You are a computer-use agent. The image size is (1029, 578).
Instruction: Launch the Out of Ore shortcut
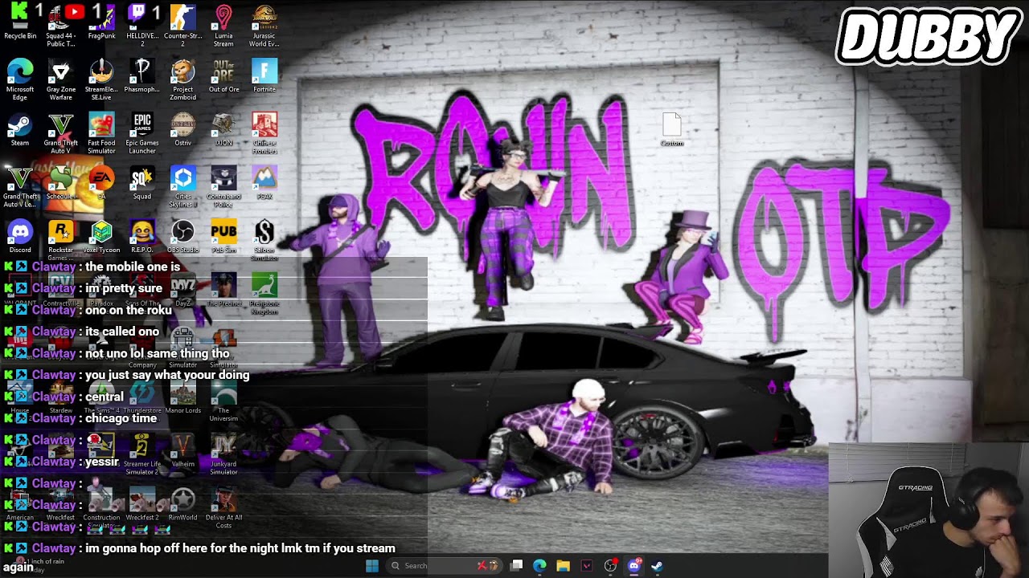223,76
